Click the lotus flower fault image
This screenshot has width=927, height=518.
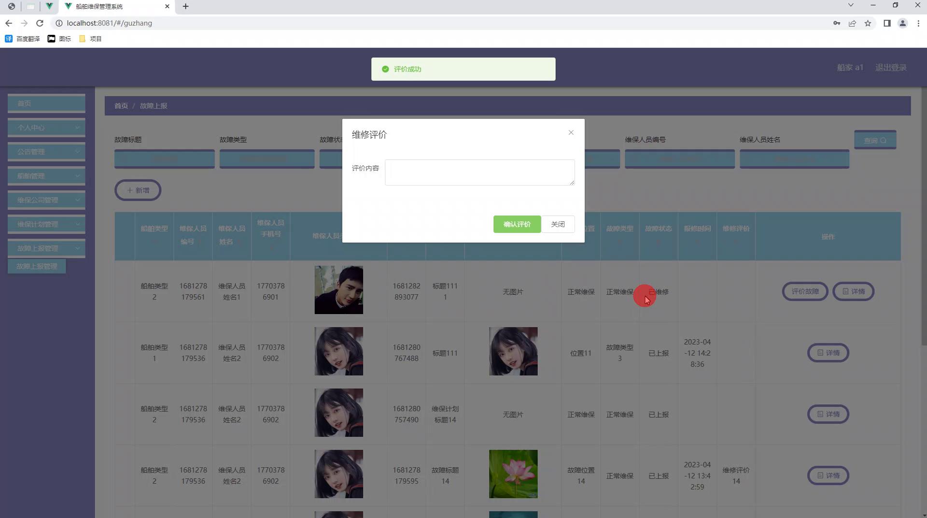coord(513,474)
